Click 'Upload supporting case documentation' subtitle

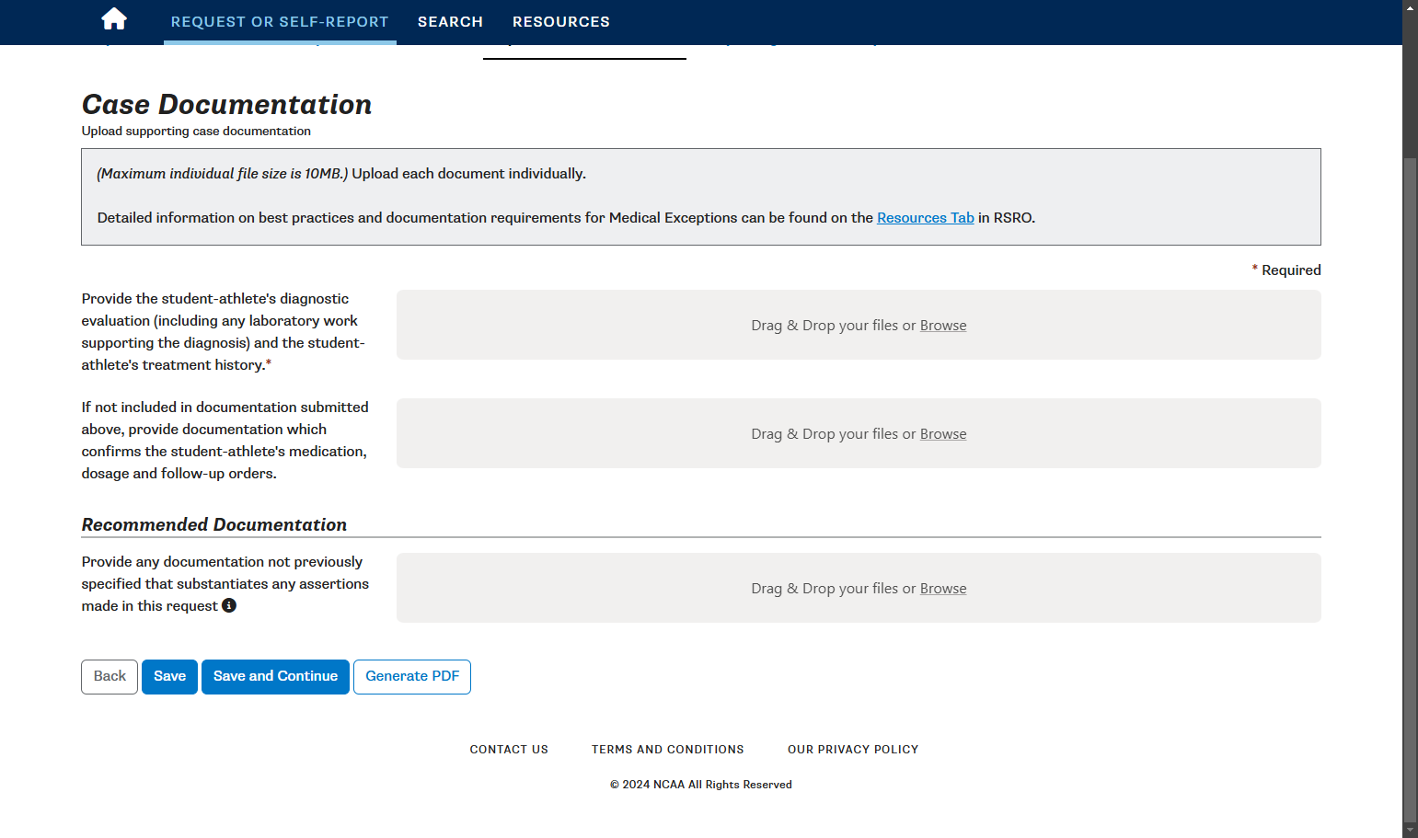click(196, 132)
